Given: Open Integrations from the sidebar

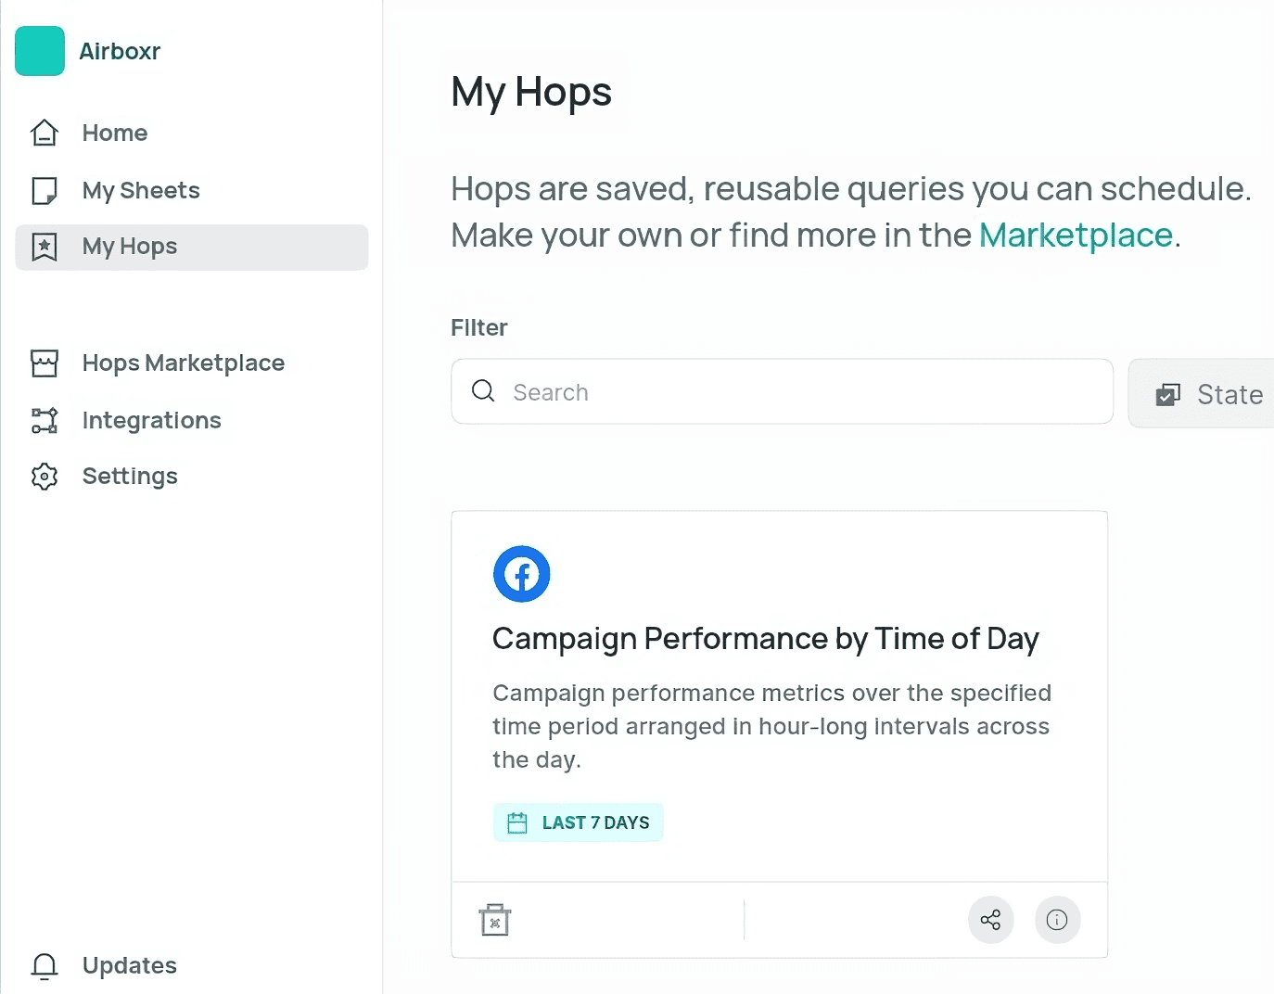Looking at the screenshot, I should click(152, 421).
